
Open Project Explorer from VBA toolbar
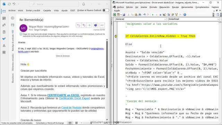169,15
